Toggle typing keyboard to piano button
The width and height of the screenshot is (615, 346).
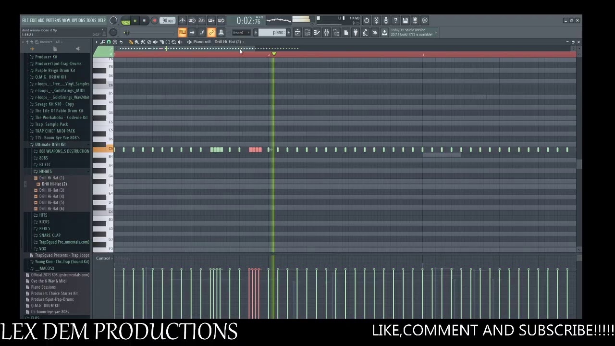[x=183, y=32]
